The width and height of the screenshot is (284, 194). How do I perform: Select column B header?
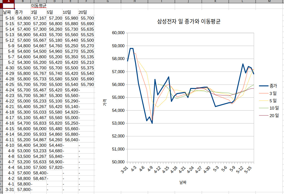click(x=23, y=1)
